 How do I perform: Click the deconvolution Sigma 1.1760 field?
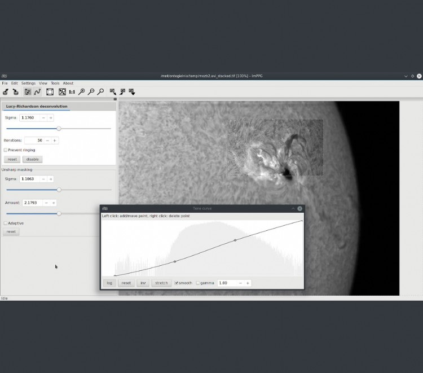coord(30,118)
